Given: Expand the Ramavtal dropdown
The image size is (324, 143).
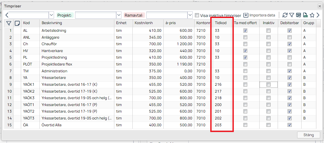Looking at the screenshot, I should (x=190, y=15).
